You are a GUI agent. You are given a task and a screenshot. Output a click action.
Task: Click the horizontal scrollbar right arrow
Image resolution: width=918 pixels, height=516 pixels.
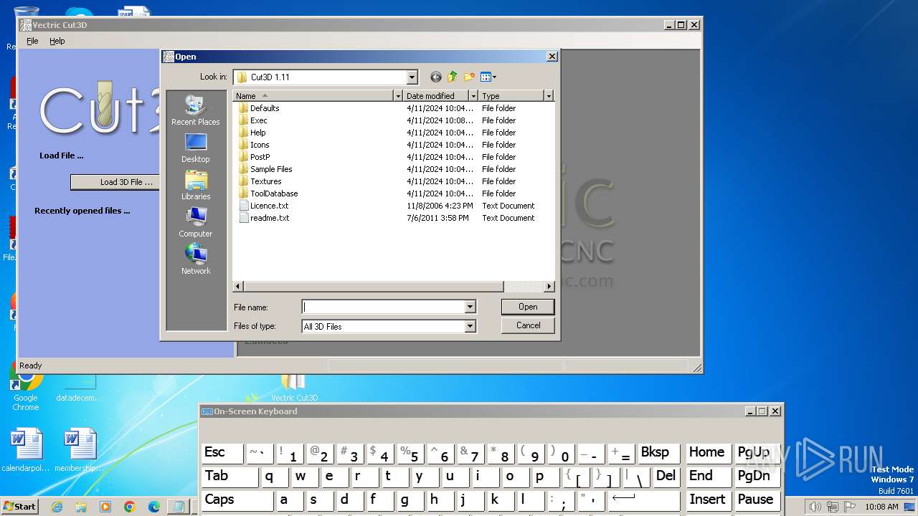click(549, 286)
